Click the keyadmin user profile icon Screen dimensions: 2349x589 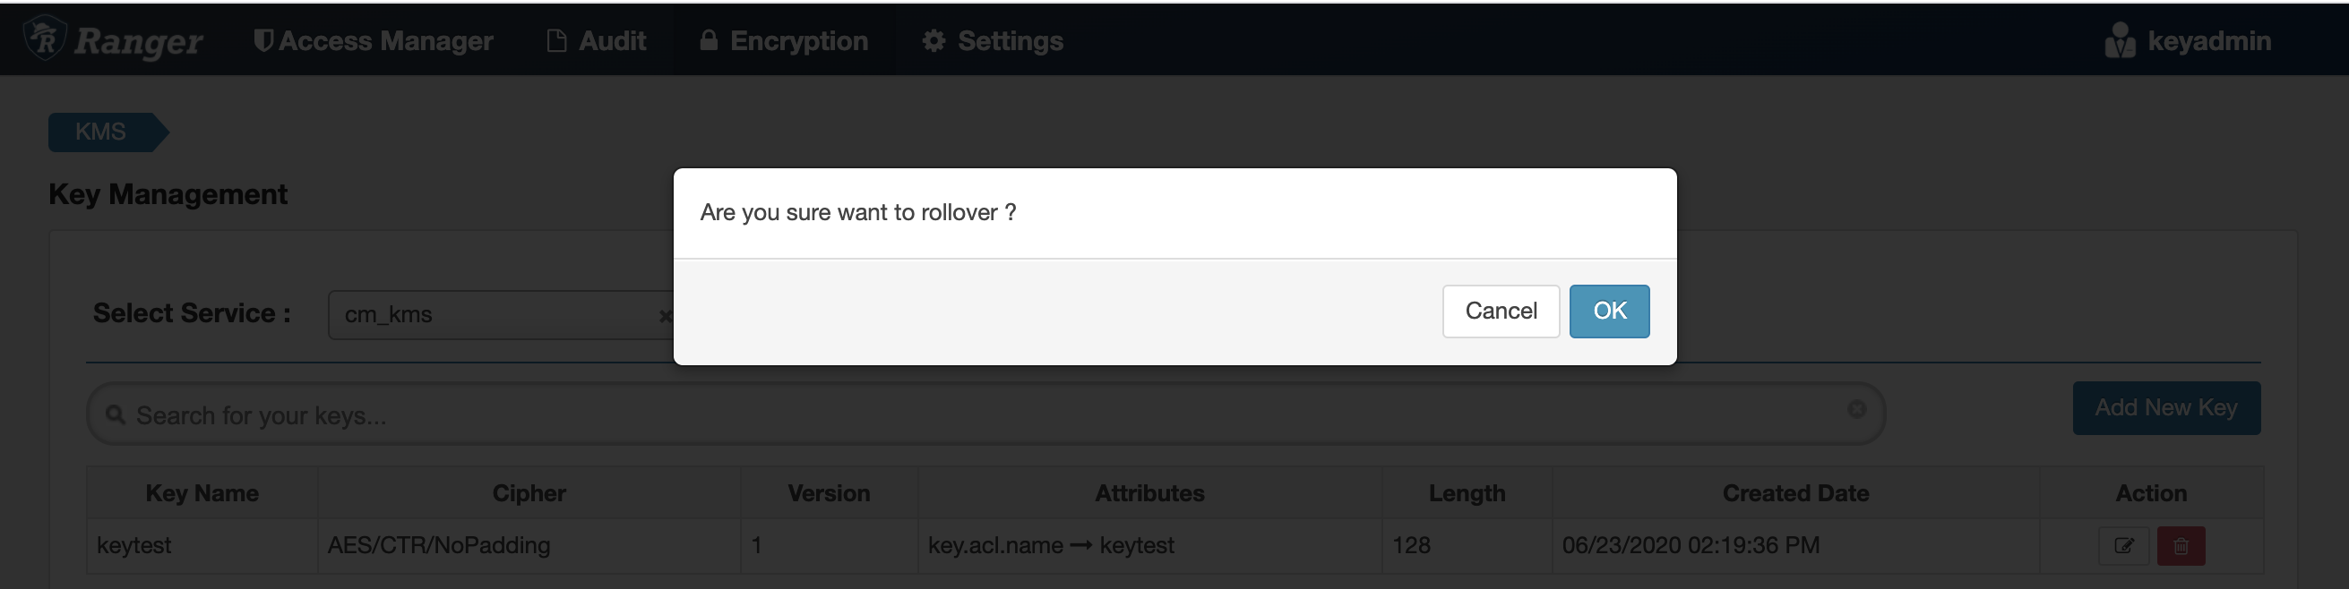(2120, 41)
